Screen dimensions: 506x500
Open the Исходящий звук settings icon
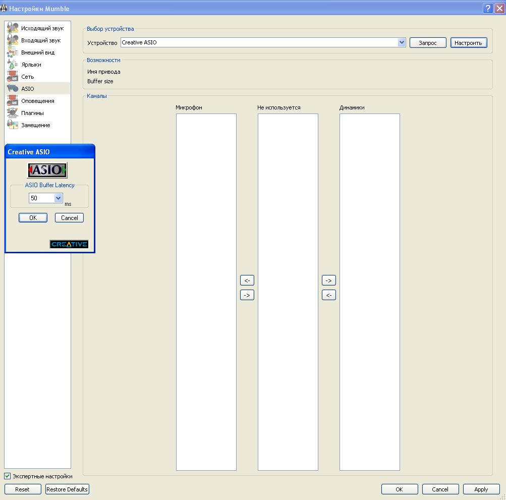13,28
